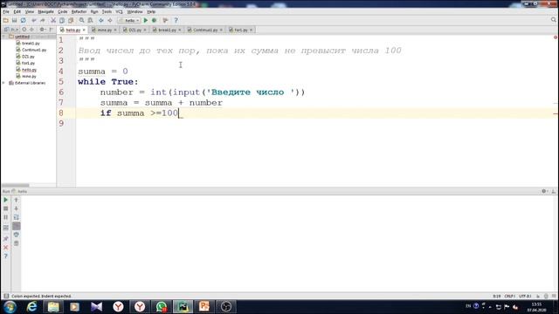Open Windows Start button
The height and width of the screenshot is (314, 559).
click(x=10, y=306)
